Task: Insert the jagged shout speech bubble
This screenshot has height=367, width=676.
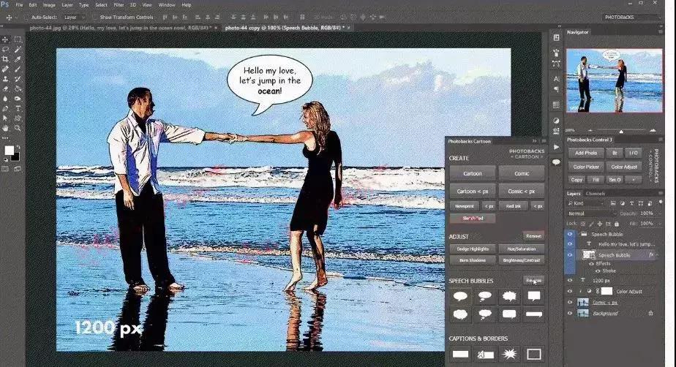Action: click(x=509, y=296)
